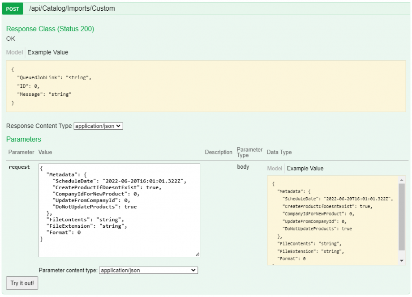
Task: Click the request textarea resize handle
Action: click(197, 253)
